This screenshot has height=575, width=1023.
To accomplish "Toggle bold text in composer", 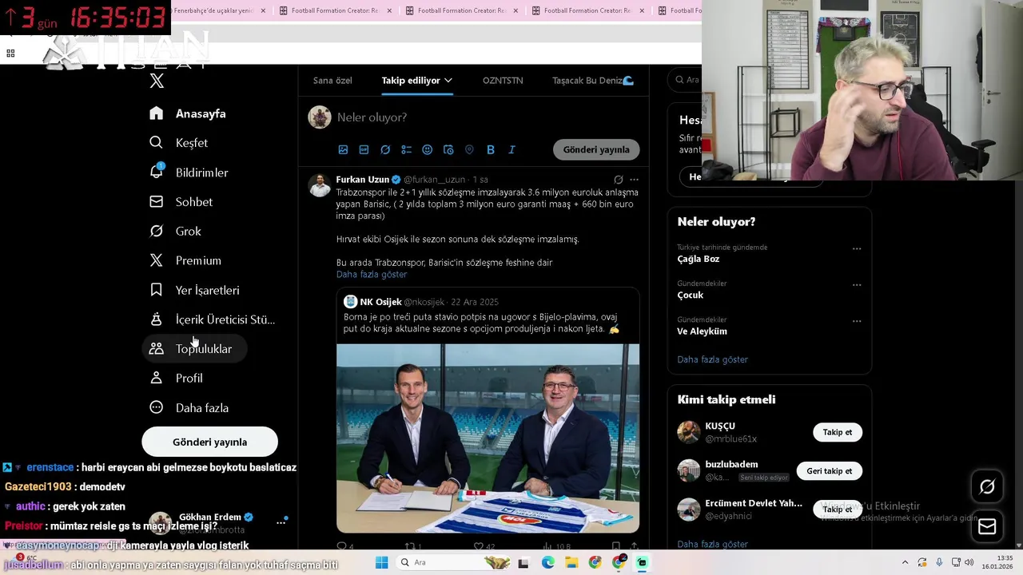I will 491,149.
